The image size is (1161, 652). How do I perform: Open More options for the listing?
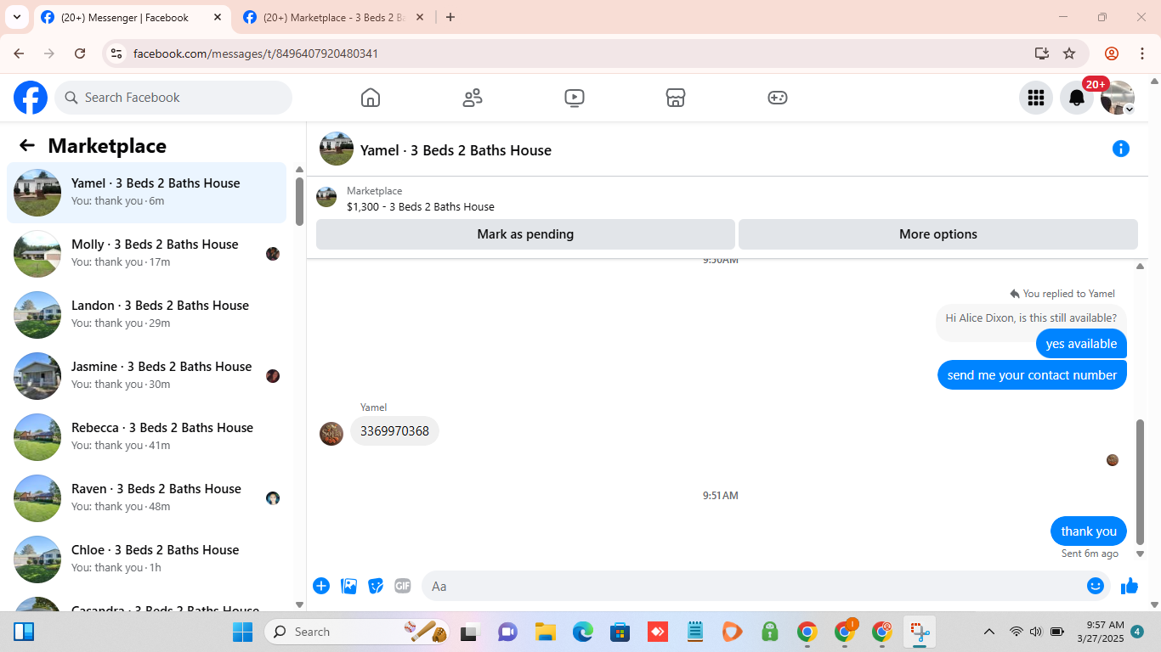(938, 234)
